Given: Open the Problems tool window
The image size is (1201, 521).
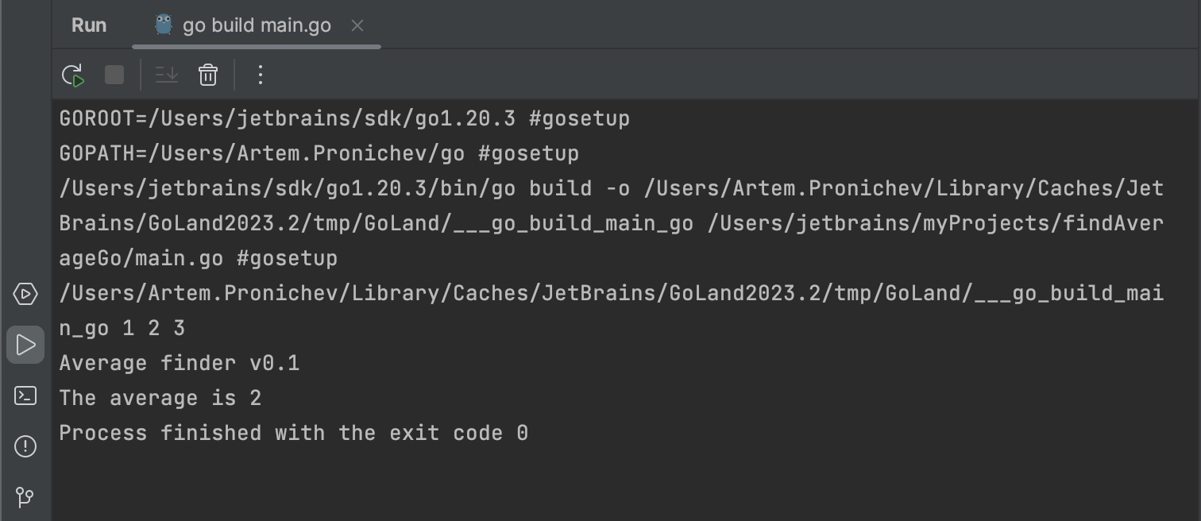Looking at the screenshot, I should (25, 446).
